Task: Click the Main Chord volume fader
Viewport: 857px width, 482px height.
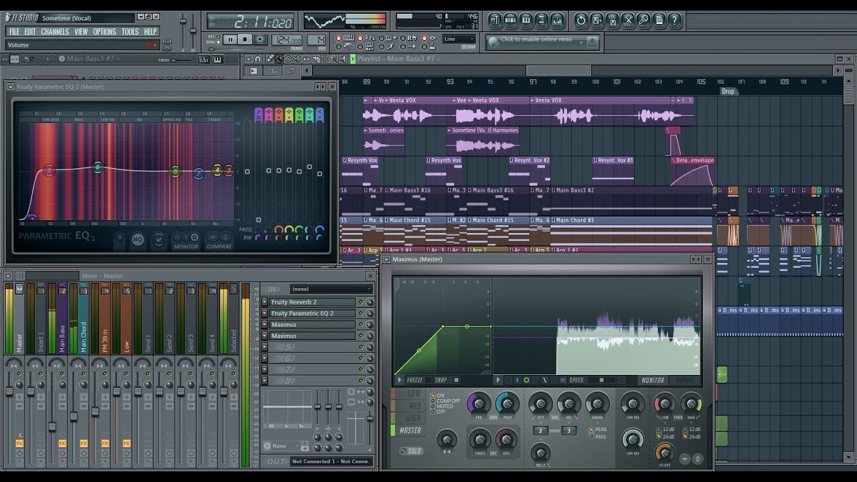Action: tap(74, 416)
